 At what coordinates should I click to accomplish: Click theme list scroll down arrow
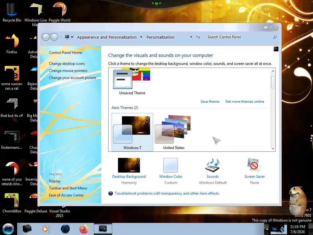point(273,149)
